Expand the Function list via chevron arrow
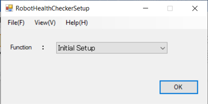Image resolution: width=208 pixels, height=104 pixels. (163, 48)
